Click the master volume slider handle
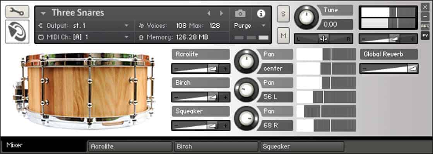This screenshot has width=433, height=154. click(394, 39)
